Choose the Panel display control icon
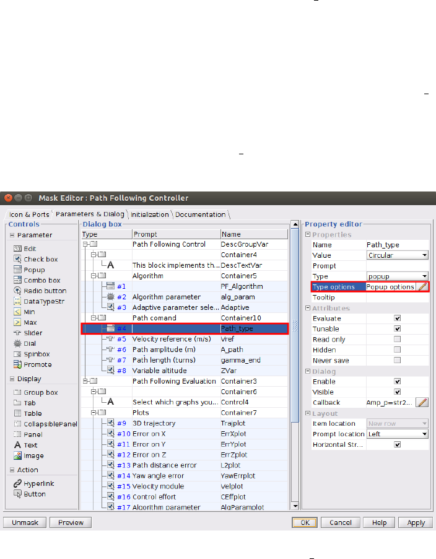The width and height of the screenshot is (436, 559). pos(17,434)
